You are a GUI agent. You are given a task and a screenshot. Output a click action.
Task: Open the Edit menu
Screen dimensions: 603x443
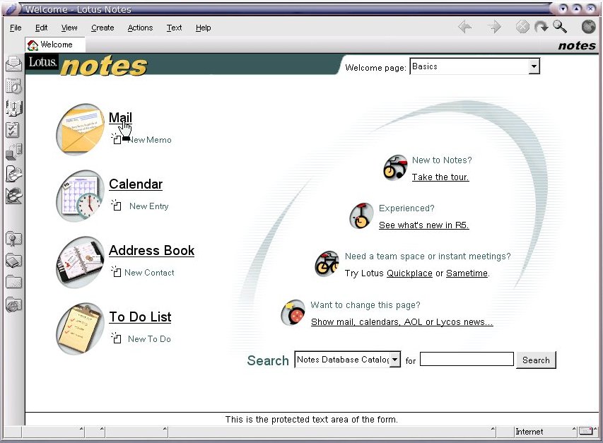click(41, 28)
